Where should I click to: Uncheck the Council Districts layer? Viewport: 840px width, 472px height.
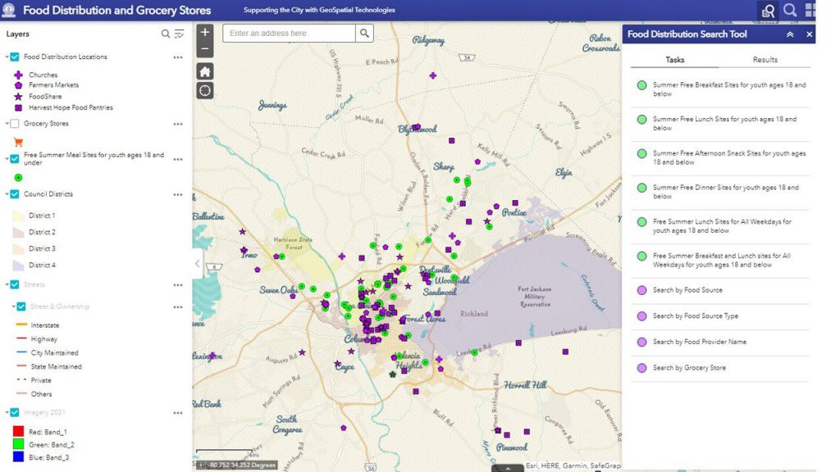tap(14, 194)
